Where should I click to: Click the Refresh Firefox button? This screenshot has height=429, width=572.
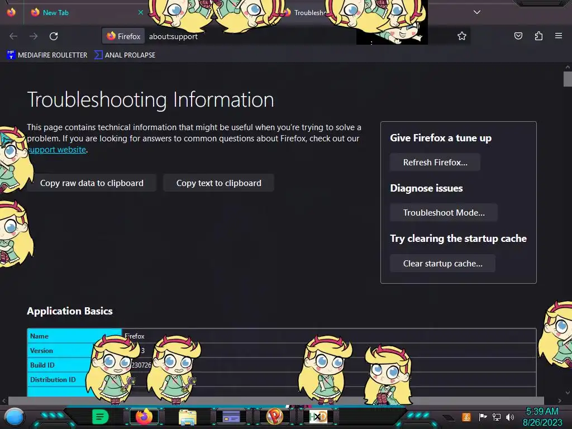coord(435,163)
